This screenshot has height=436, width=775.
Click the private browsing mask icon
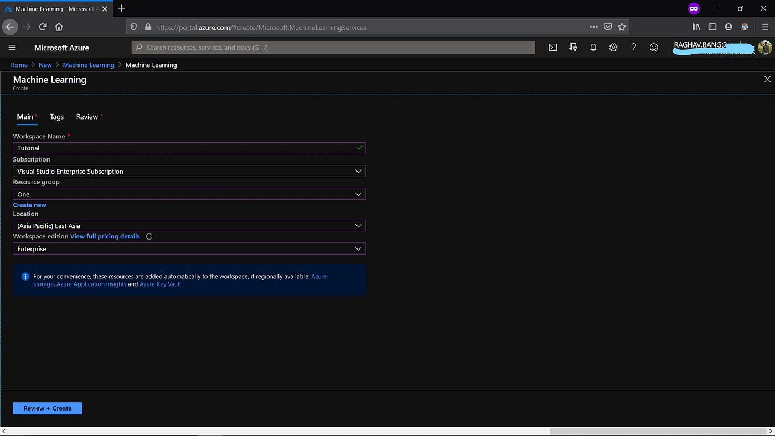pyautogui.click(x=694, y=8)
